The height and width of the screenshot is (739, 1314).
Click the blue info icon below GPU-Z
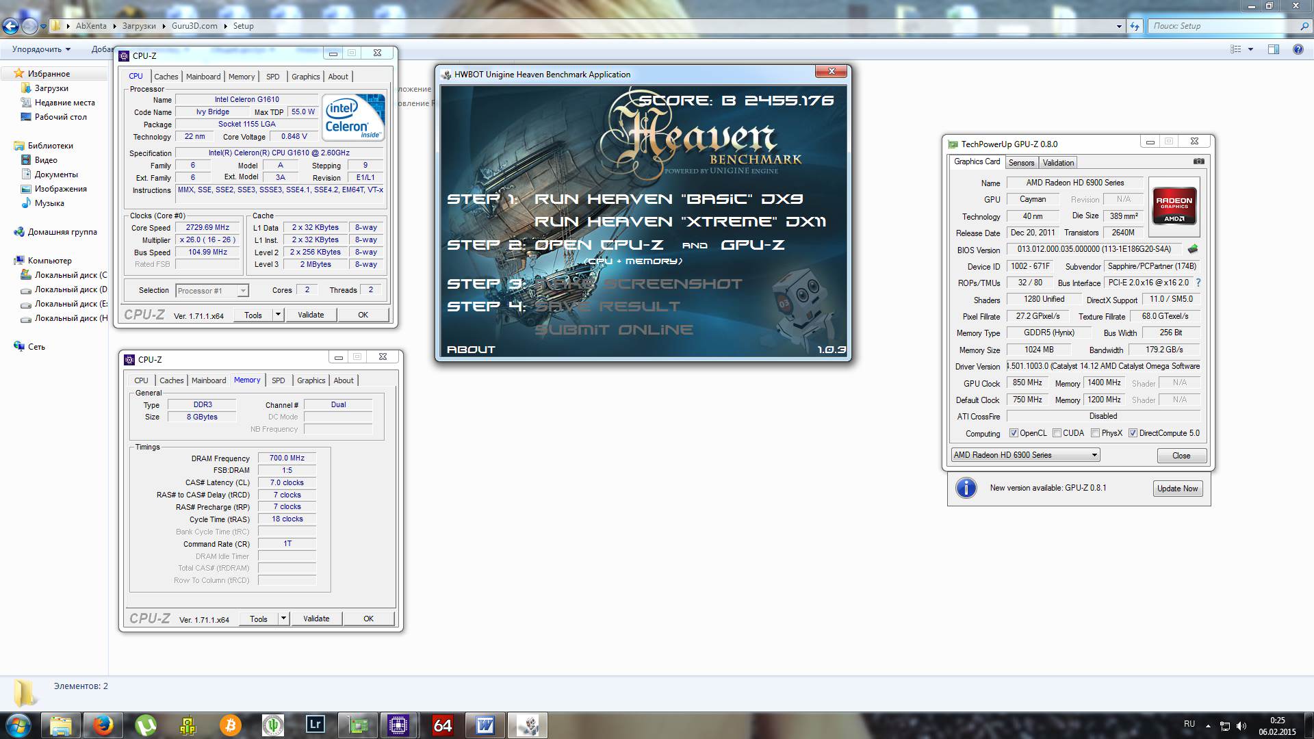966,488
